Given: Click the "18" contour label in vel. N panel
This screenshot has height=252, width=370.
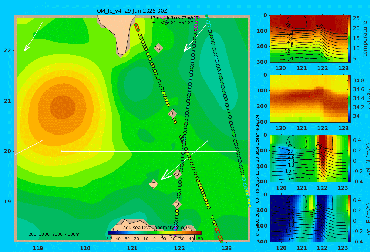Looking at the screenshot, I should click(291, 165).
